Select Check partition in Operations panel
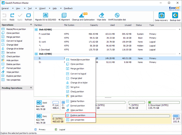This screenshot has height=135, width=182. pos(11,57)
